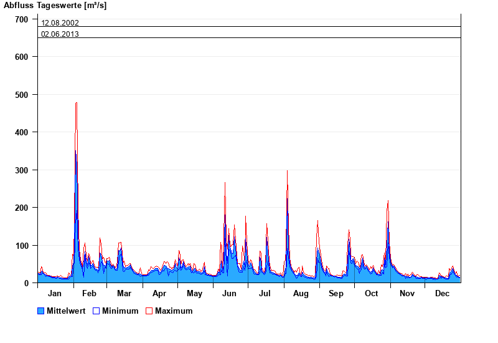Select the Feb label on x-axis
The image size is (498, 343).
(89, 294)
